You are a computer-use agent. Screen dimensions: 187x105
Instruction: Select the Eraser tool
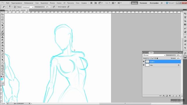coord(2,43)
